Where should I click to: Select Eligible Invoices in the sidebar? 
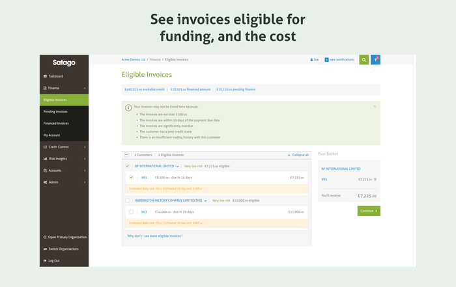click(x=64, y=100)
